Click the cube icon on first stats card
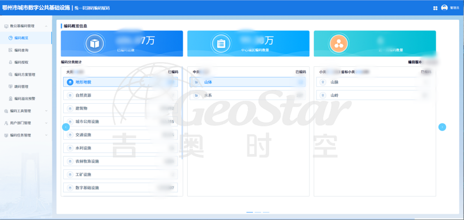This screenshot has height=220, width=464. (x=94, y=43)
